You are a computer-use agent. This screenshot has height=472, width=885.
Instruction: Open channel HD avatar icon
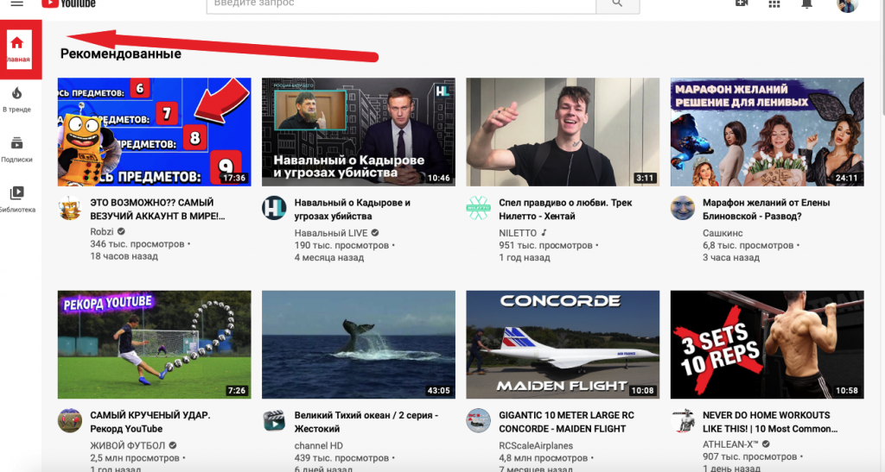pos(274,421)
